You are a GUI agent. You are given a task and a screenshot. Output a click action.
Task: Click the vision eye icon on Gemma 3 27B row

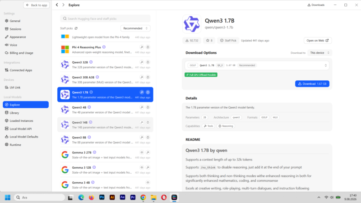point(142,152)
